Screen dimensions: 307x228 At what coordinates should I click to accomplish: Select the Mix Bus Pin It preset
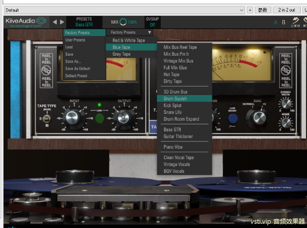point(185,54)
